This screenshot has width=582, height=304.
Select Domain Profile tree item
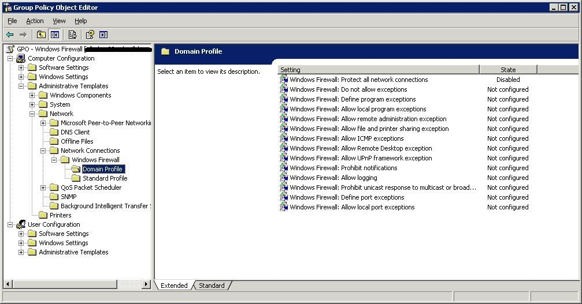point(102,169)
